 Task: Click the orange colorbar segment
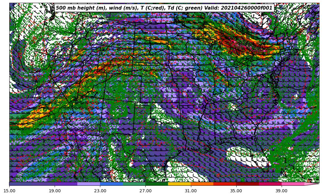[x=202, y=184]
